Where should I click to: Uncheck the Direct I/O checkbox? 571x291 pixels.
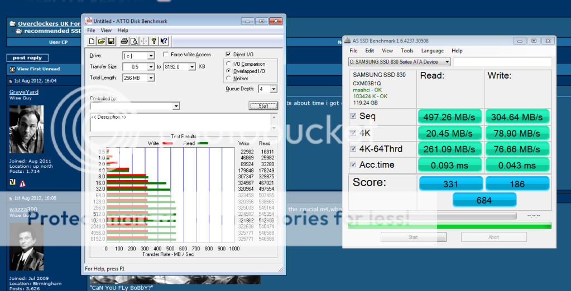(x=228, y=55)
